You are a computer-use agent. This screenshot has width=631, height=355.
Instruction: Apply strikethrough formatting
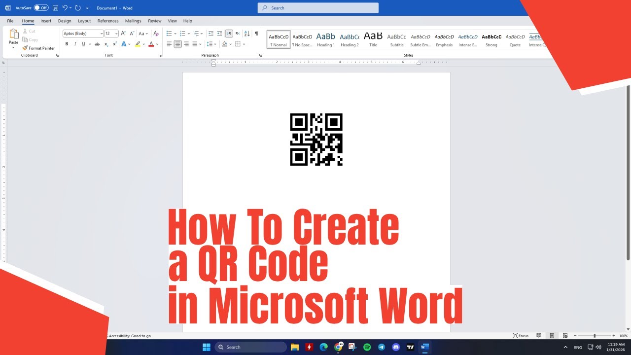point(97,44)
